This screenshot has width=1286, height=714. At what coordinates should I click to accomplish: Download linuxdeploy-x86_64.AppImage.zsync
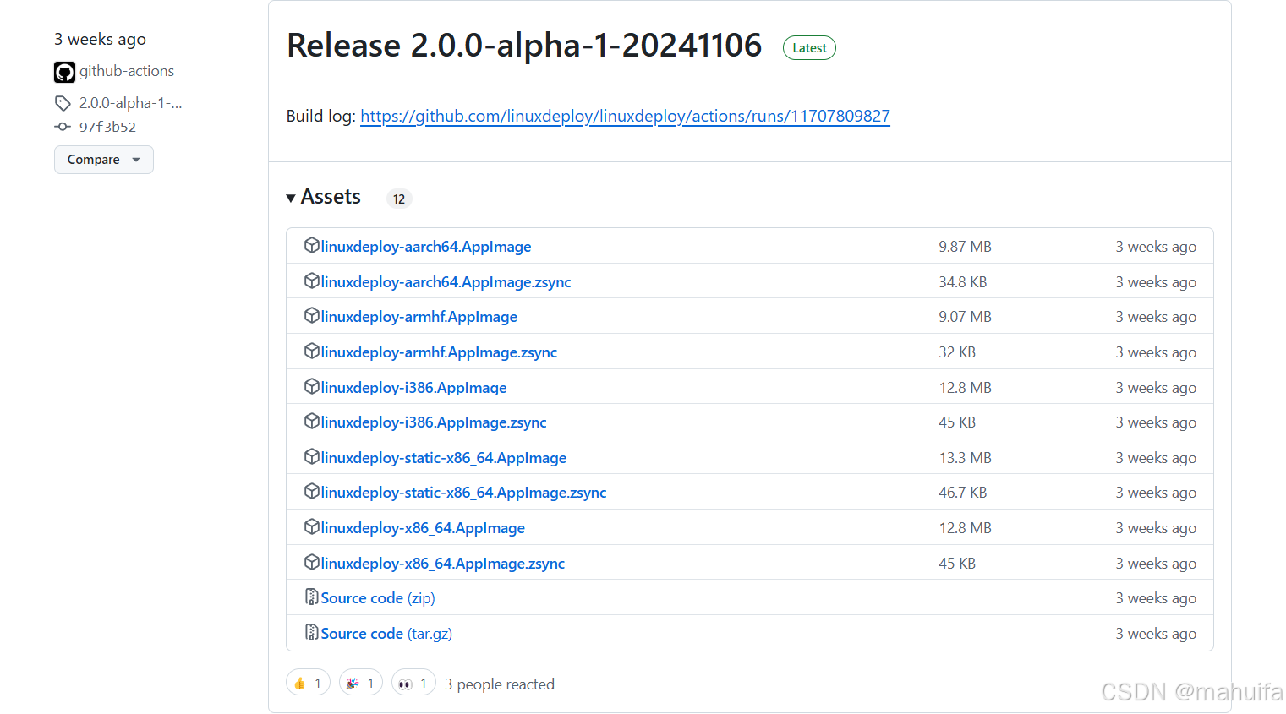click(443, 564)
